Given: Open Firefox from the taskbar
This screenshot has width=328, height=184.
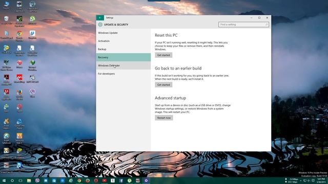Looking at the screenshot, I should [x=88, y=180].
